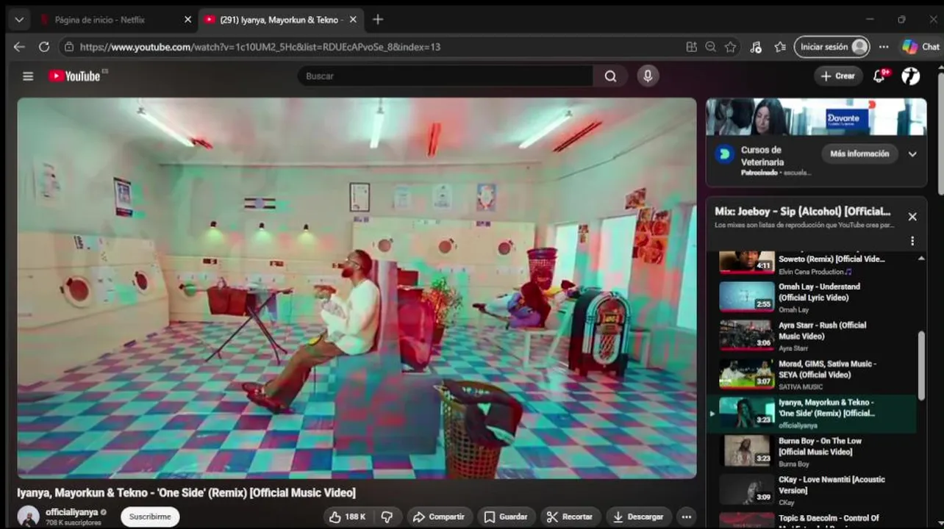This screenshot has width=944, height=529.
Task: Click the browser address bar URL
Action: 260,46
